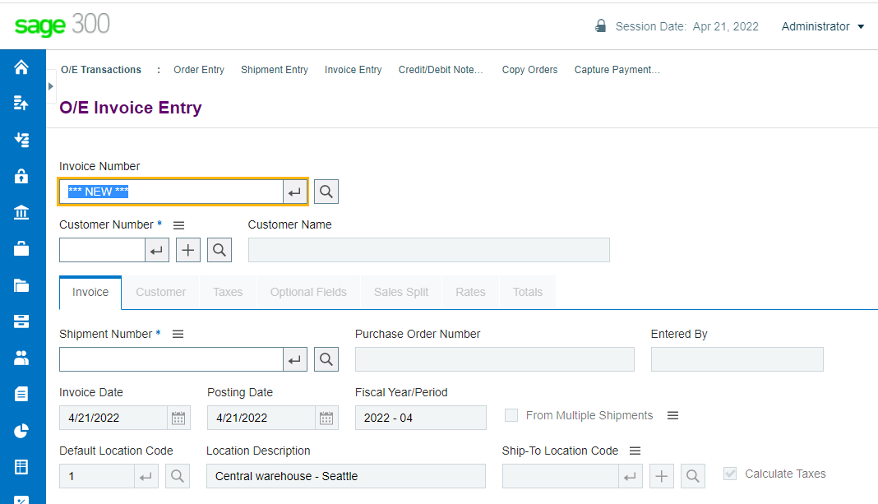Open the calendar picker for Invoice Date
The width and height of the screenshot is (878, 504).
[x=178, y=417]
